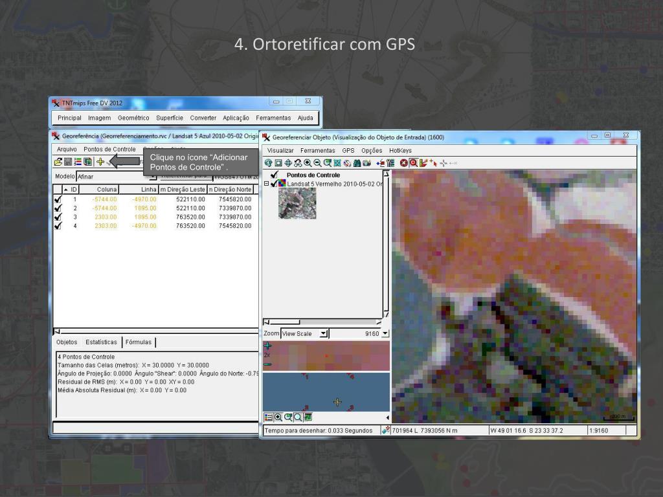This screenshot has width=663, height=497.
Task: Open the Converter menu in TNTmips
Action: (x=203, y=118)
